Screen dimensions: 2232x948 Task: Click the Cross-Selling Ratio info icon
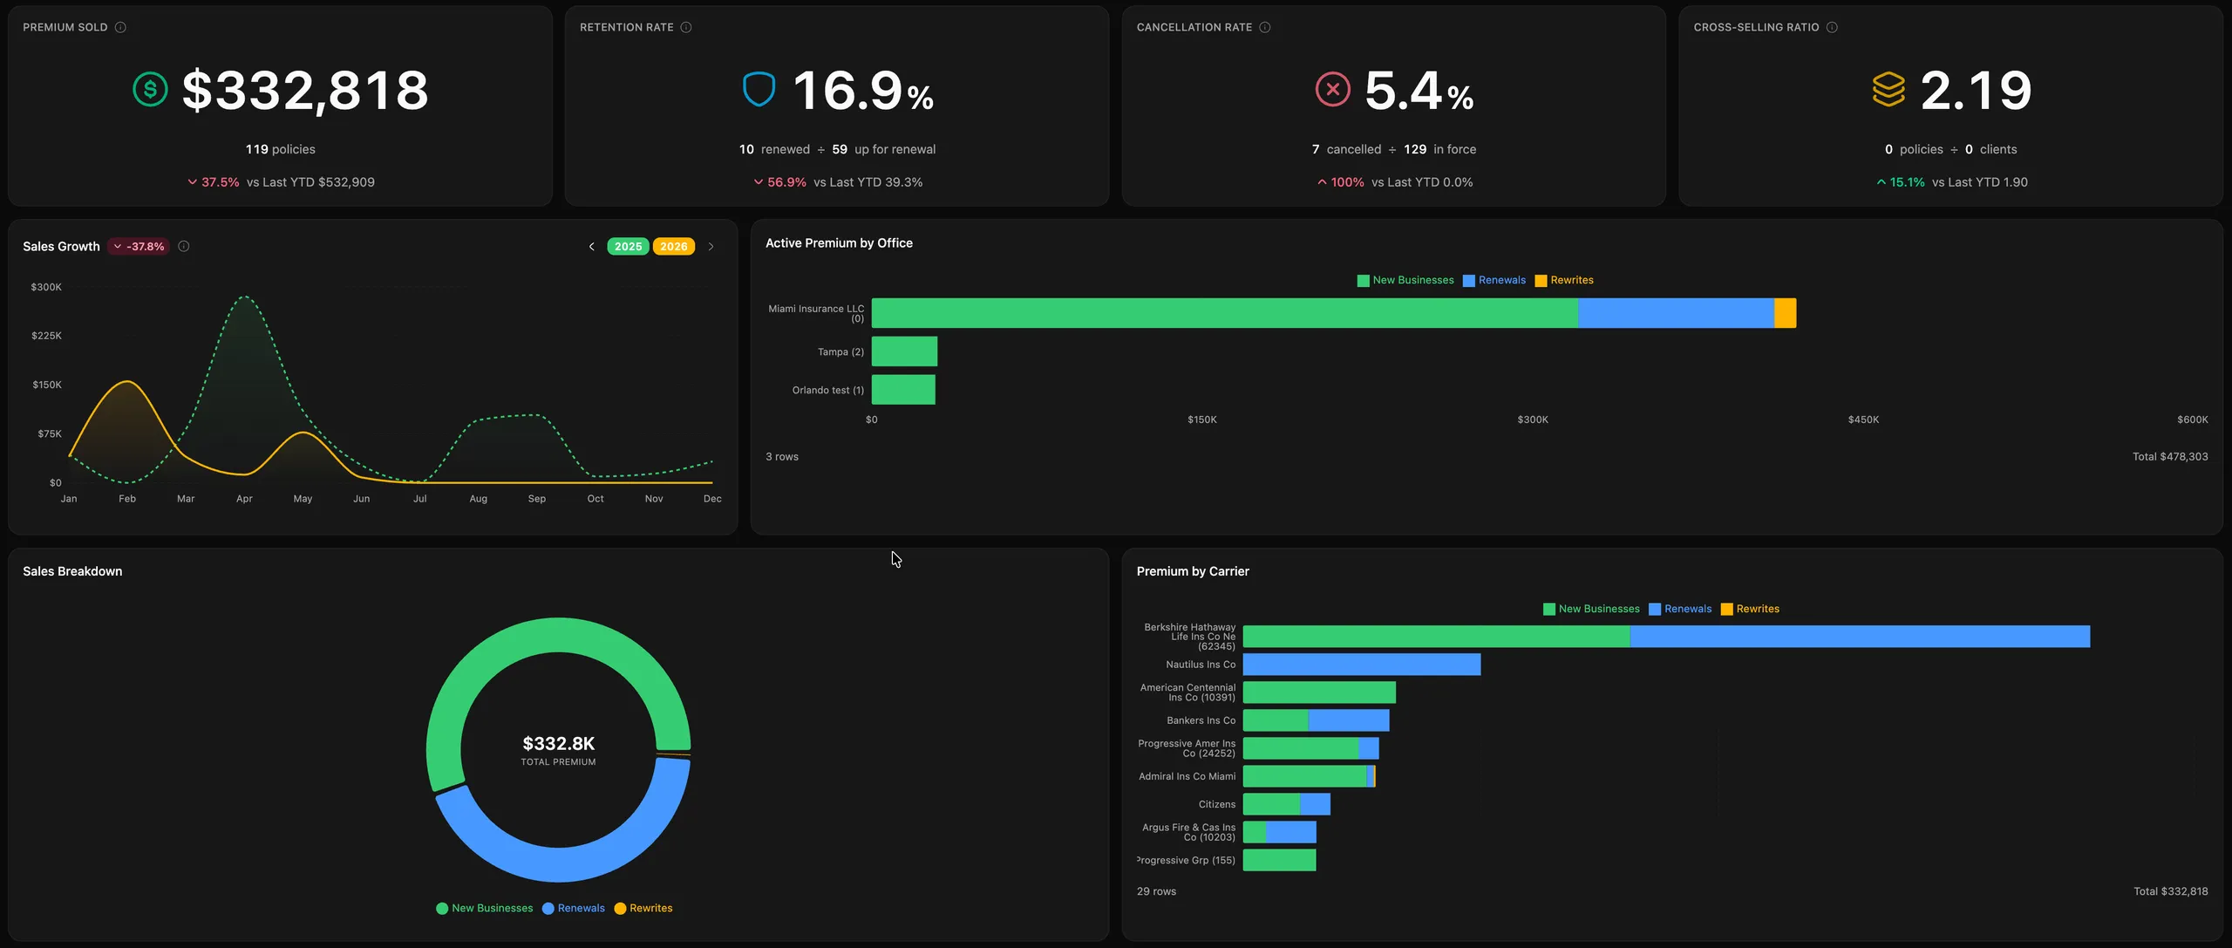point(1832,27)
